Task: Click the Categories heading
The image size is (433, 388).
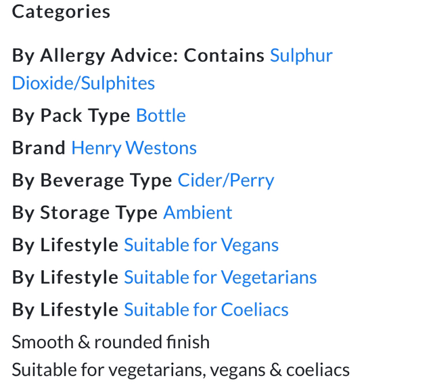Action: coord(61,12)
